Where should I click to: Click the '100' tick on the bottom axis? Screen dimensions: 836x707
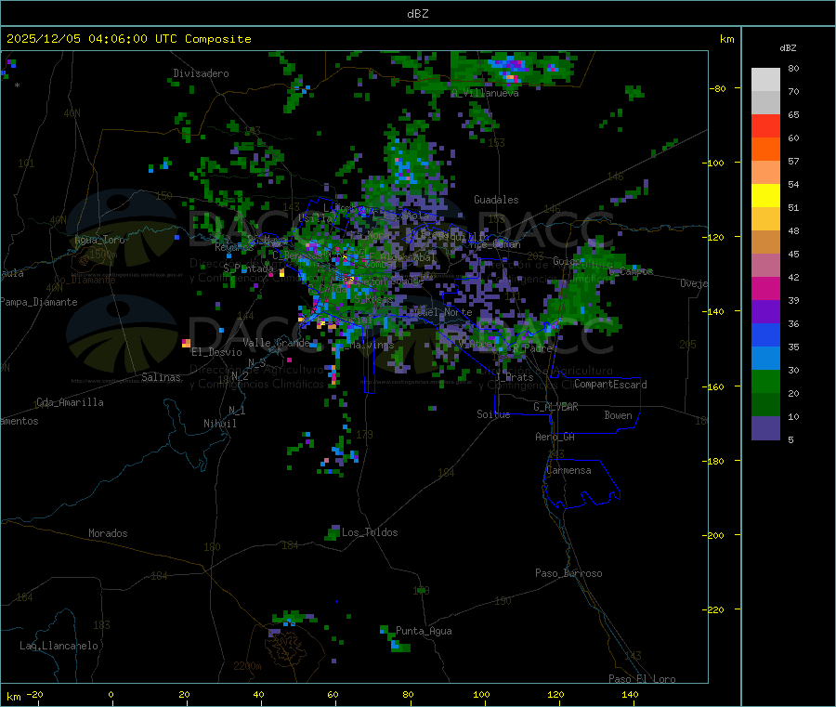click(x=481, y=694)
